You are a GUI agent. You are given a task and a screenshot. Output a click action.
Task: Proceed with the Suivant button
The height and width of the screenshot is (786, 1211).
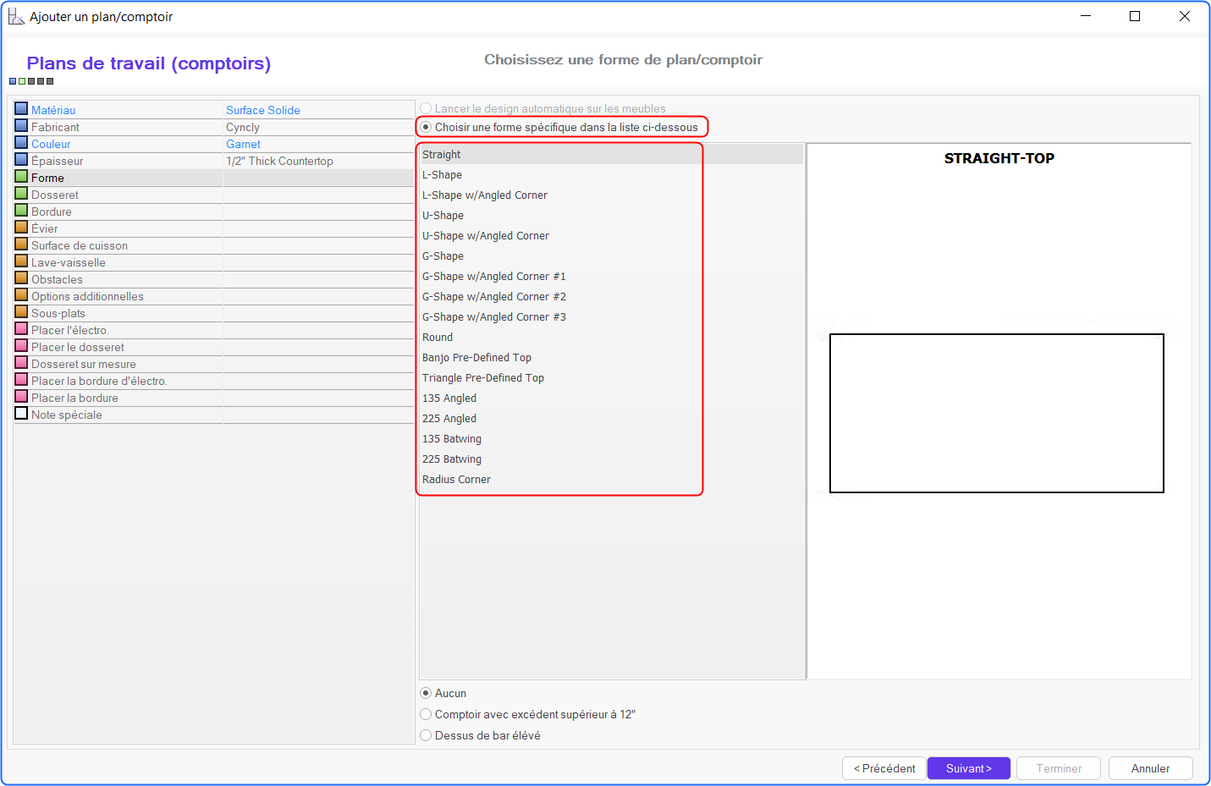click(969, 768)
